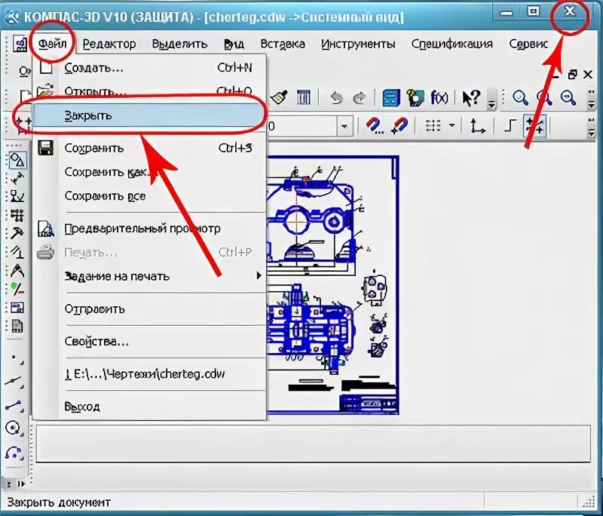
Task: Expand the compact panel arrow at bottom-left
Action: (x=22, y=484)
